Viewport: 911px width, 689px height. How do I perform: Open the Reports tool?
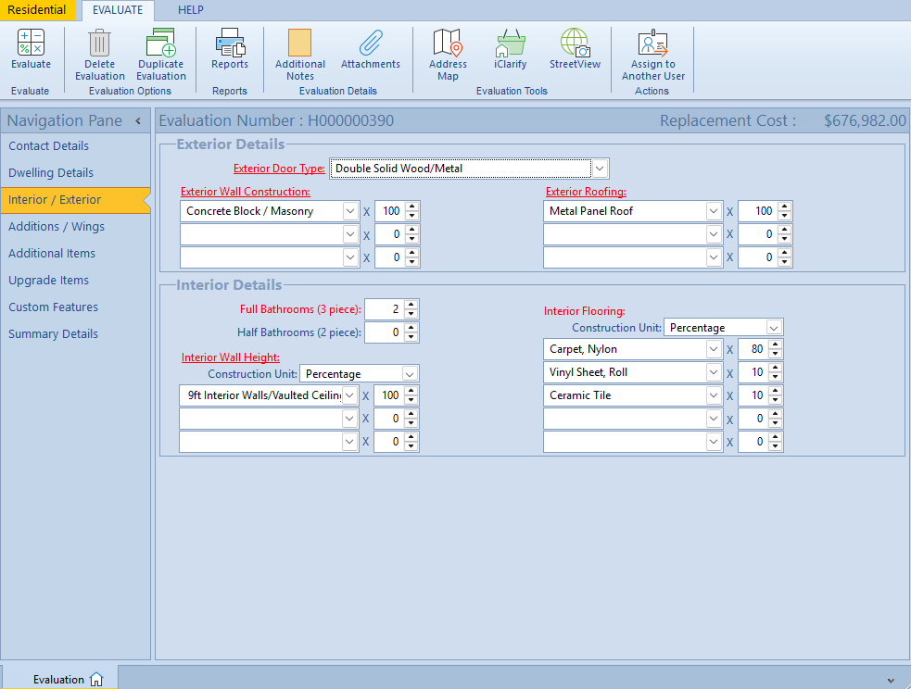[x=230, y=44]
